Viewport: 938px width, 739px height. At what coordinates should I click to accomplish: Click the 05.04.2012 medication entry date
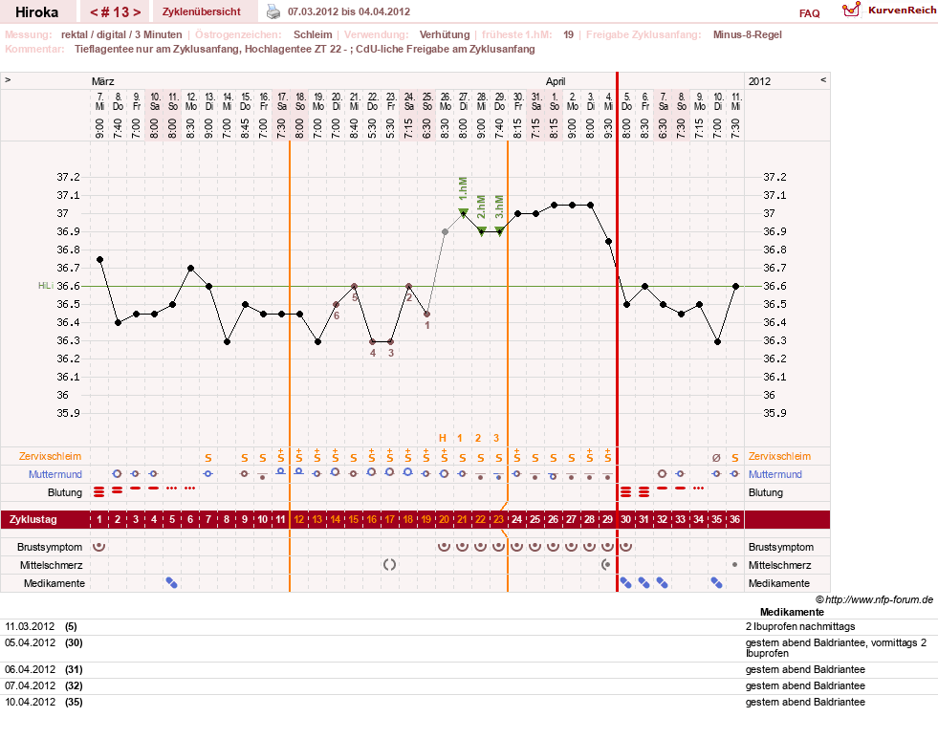click(30, 642)
